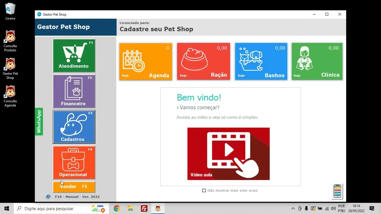381x214 pixels.
Task: Open the WhatsApp side tab
Action: 39,122
